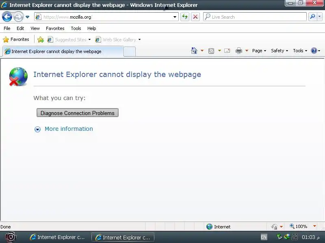Refresh the page with the green arrows icon
The width and height of the screenshot is (325, 243).
pyautogui.click(x=185, y=17)
